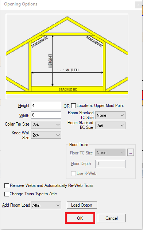The height and width of the screenshot is (230, 143).
Task: Click the Width input field
Action: tap(46, 115)
